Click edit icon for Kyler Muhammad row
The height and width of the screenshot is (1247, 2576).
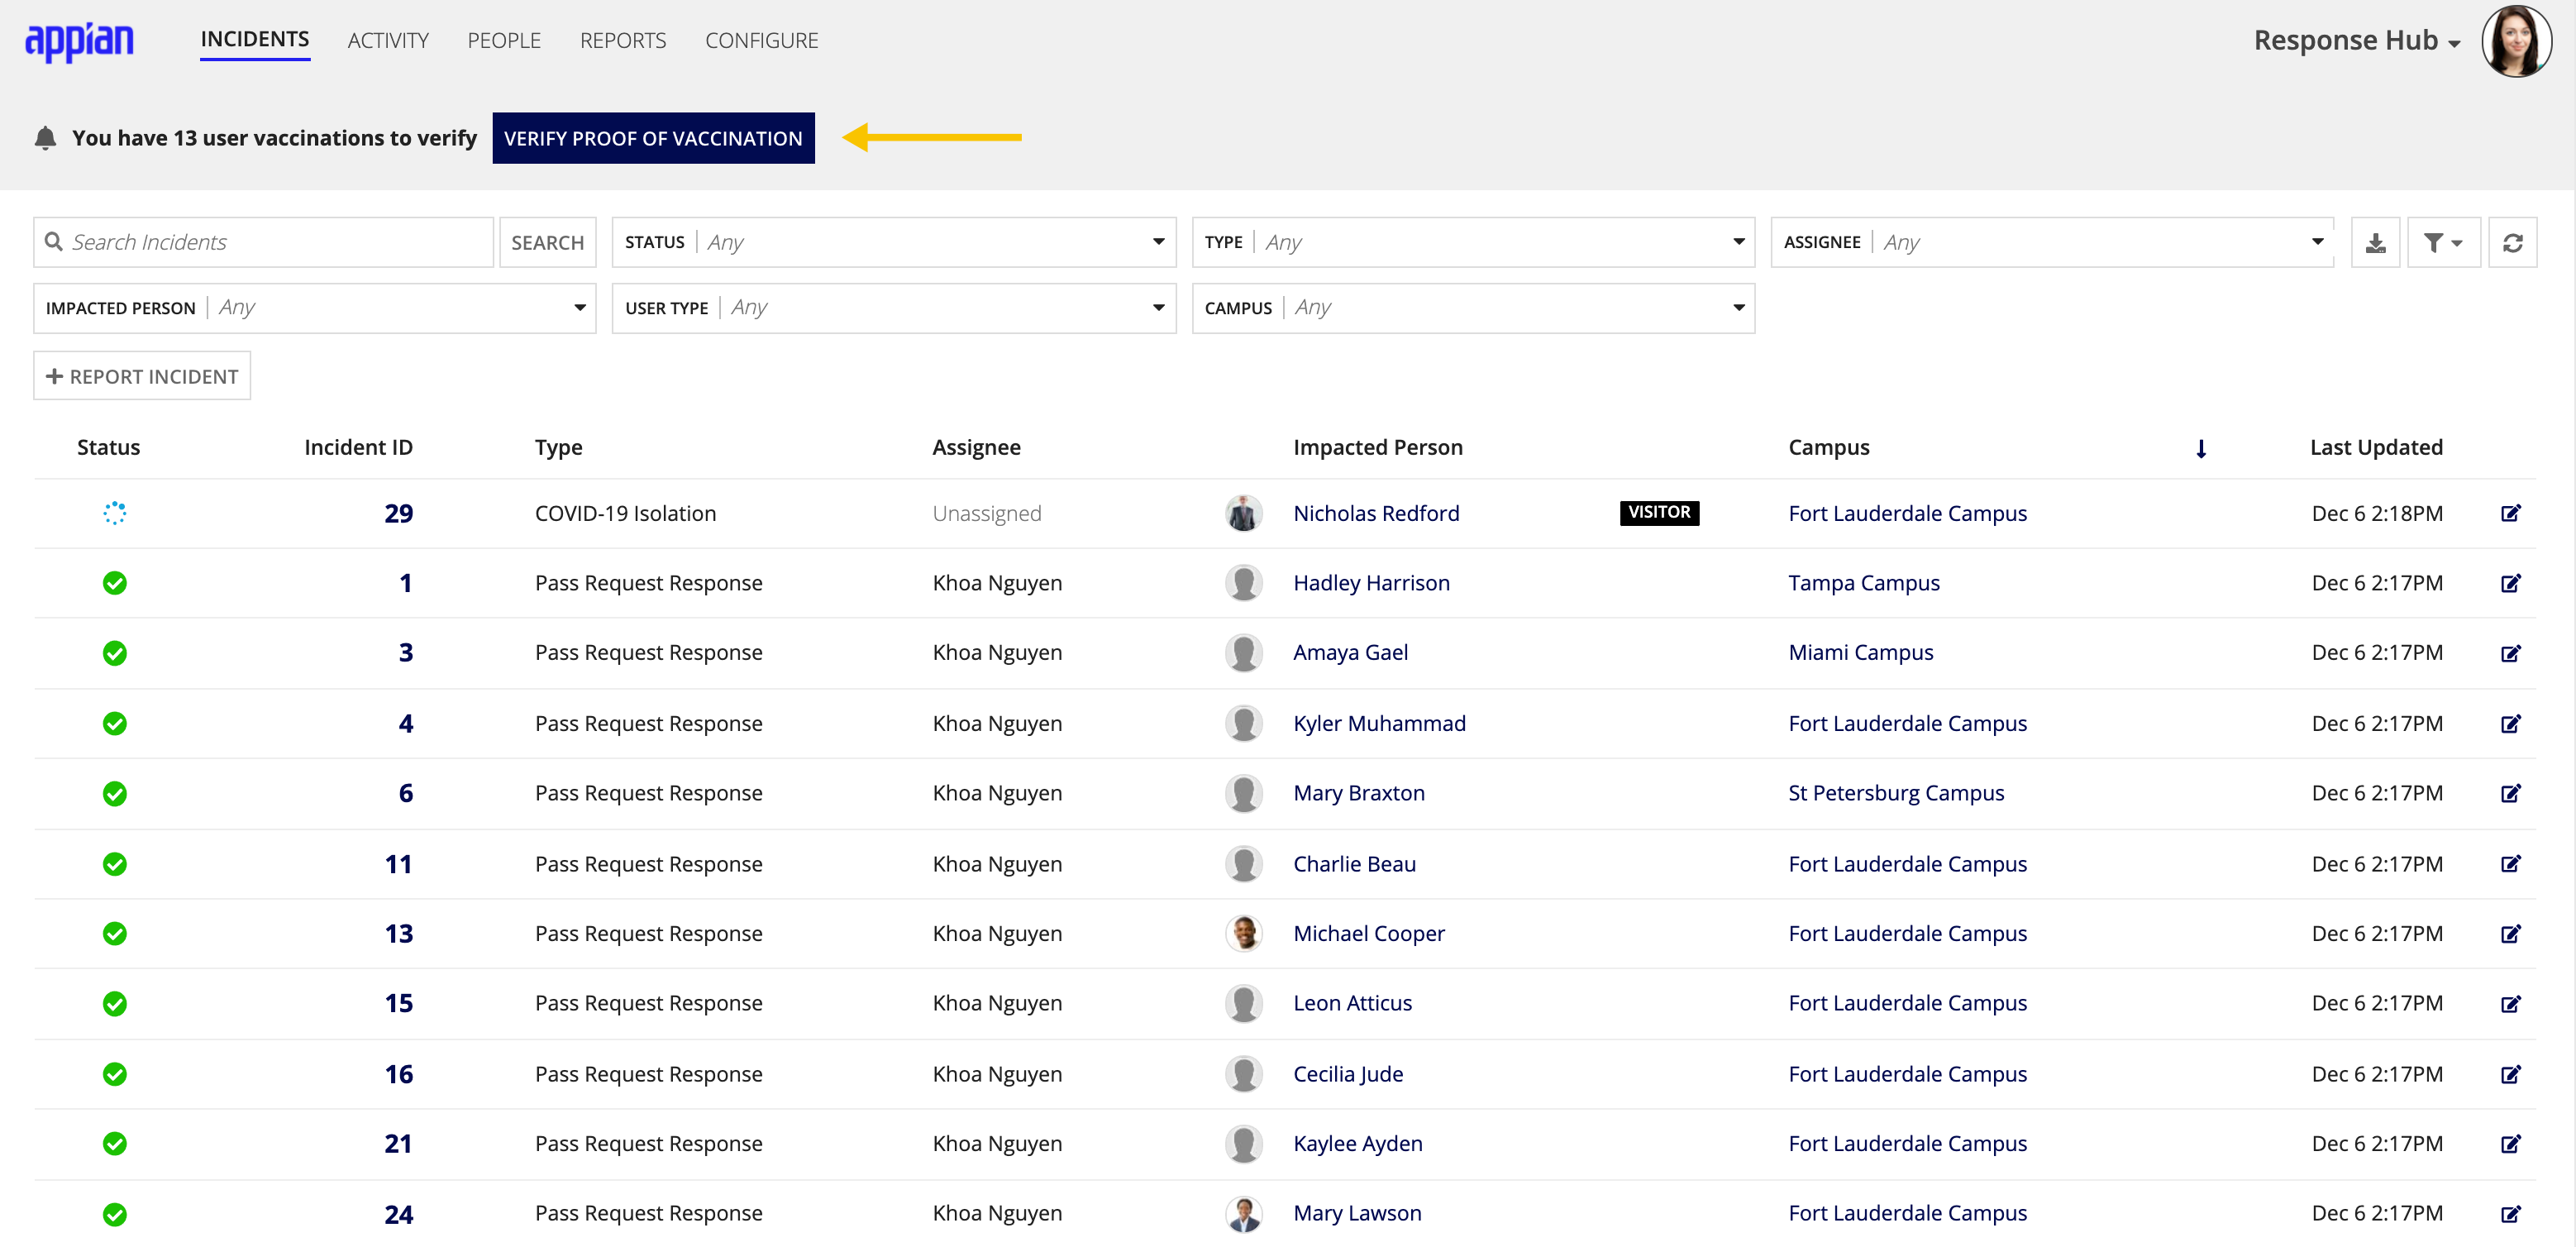[x=2510, y=723]
